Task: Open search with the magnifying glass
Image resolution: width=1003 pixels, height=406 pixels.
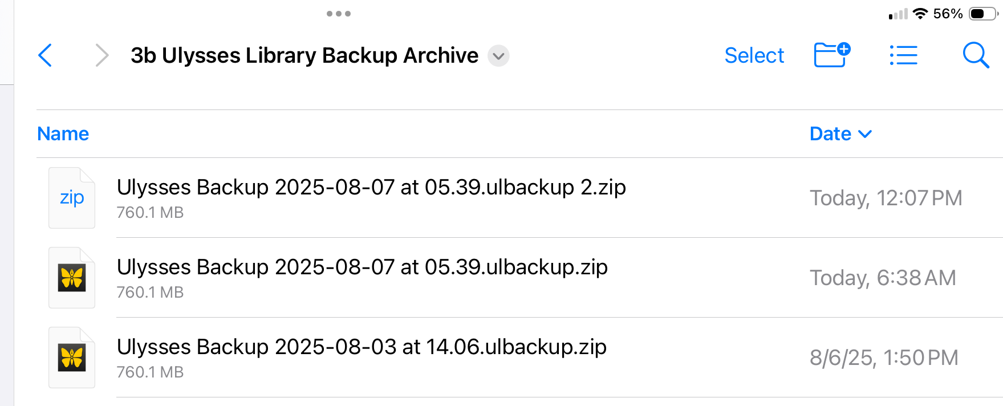Action: [976, 55]
